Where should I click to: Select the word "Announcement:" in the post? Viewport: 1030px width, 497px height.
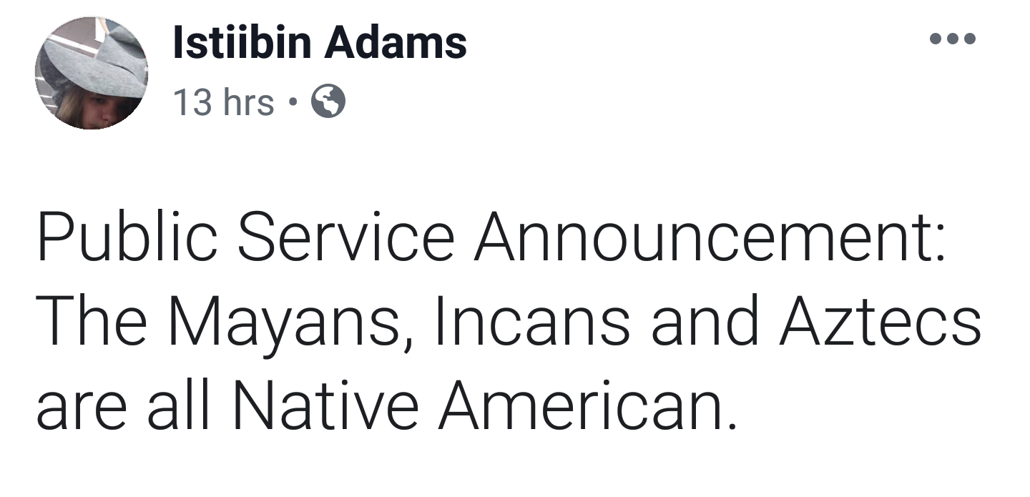(709, 237)
